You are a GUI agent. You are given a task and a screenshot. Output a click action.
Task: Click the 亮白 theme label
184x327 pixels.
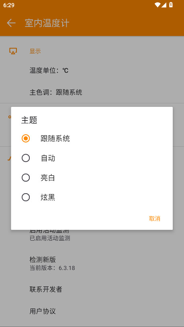tap(48, 178)
